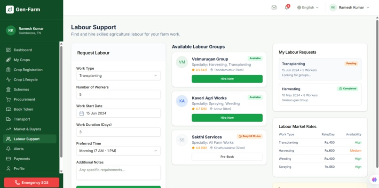Click the VM avatar of Velmurugan Group
This screenshot has height=188, width=379.
click(182, 62)
